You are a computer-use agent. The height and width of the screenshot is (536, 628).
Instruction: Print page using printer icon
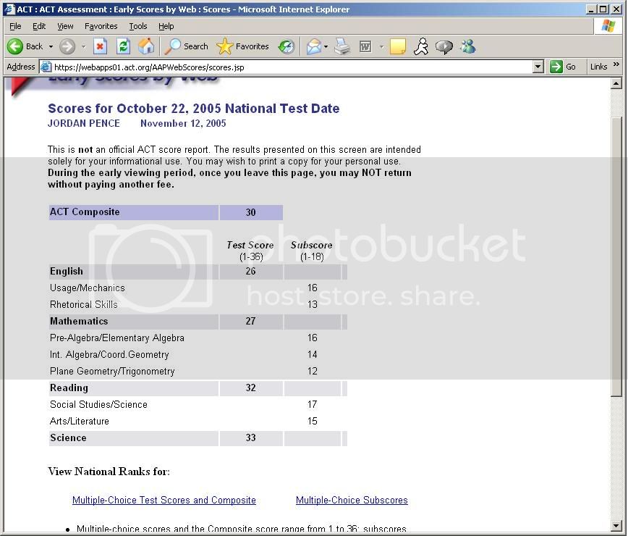tap(342, 46)
